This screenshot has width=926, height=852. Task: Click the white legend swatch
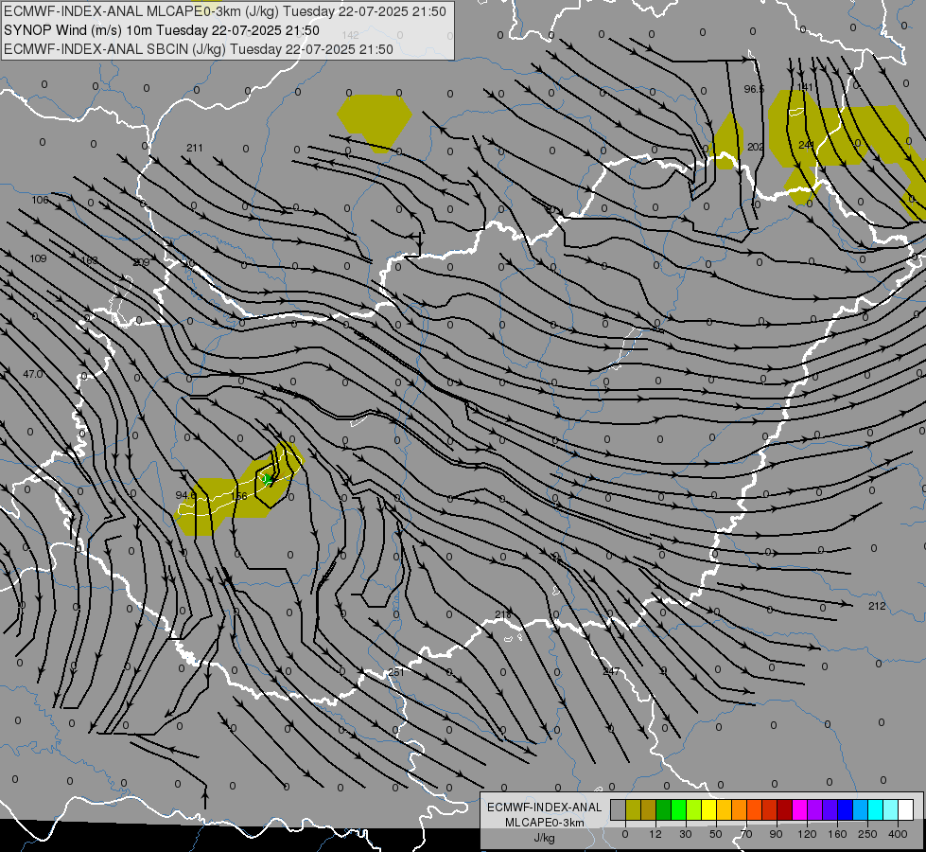(x=906, y=809)
